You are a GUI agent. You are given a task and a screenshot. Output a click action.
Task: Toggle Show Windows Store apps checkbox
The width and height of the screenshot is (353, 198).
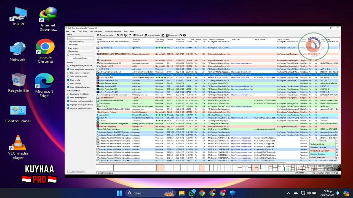click(x=68, y=87)
